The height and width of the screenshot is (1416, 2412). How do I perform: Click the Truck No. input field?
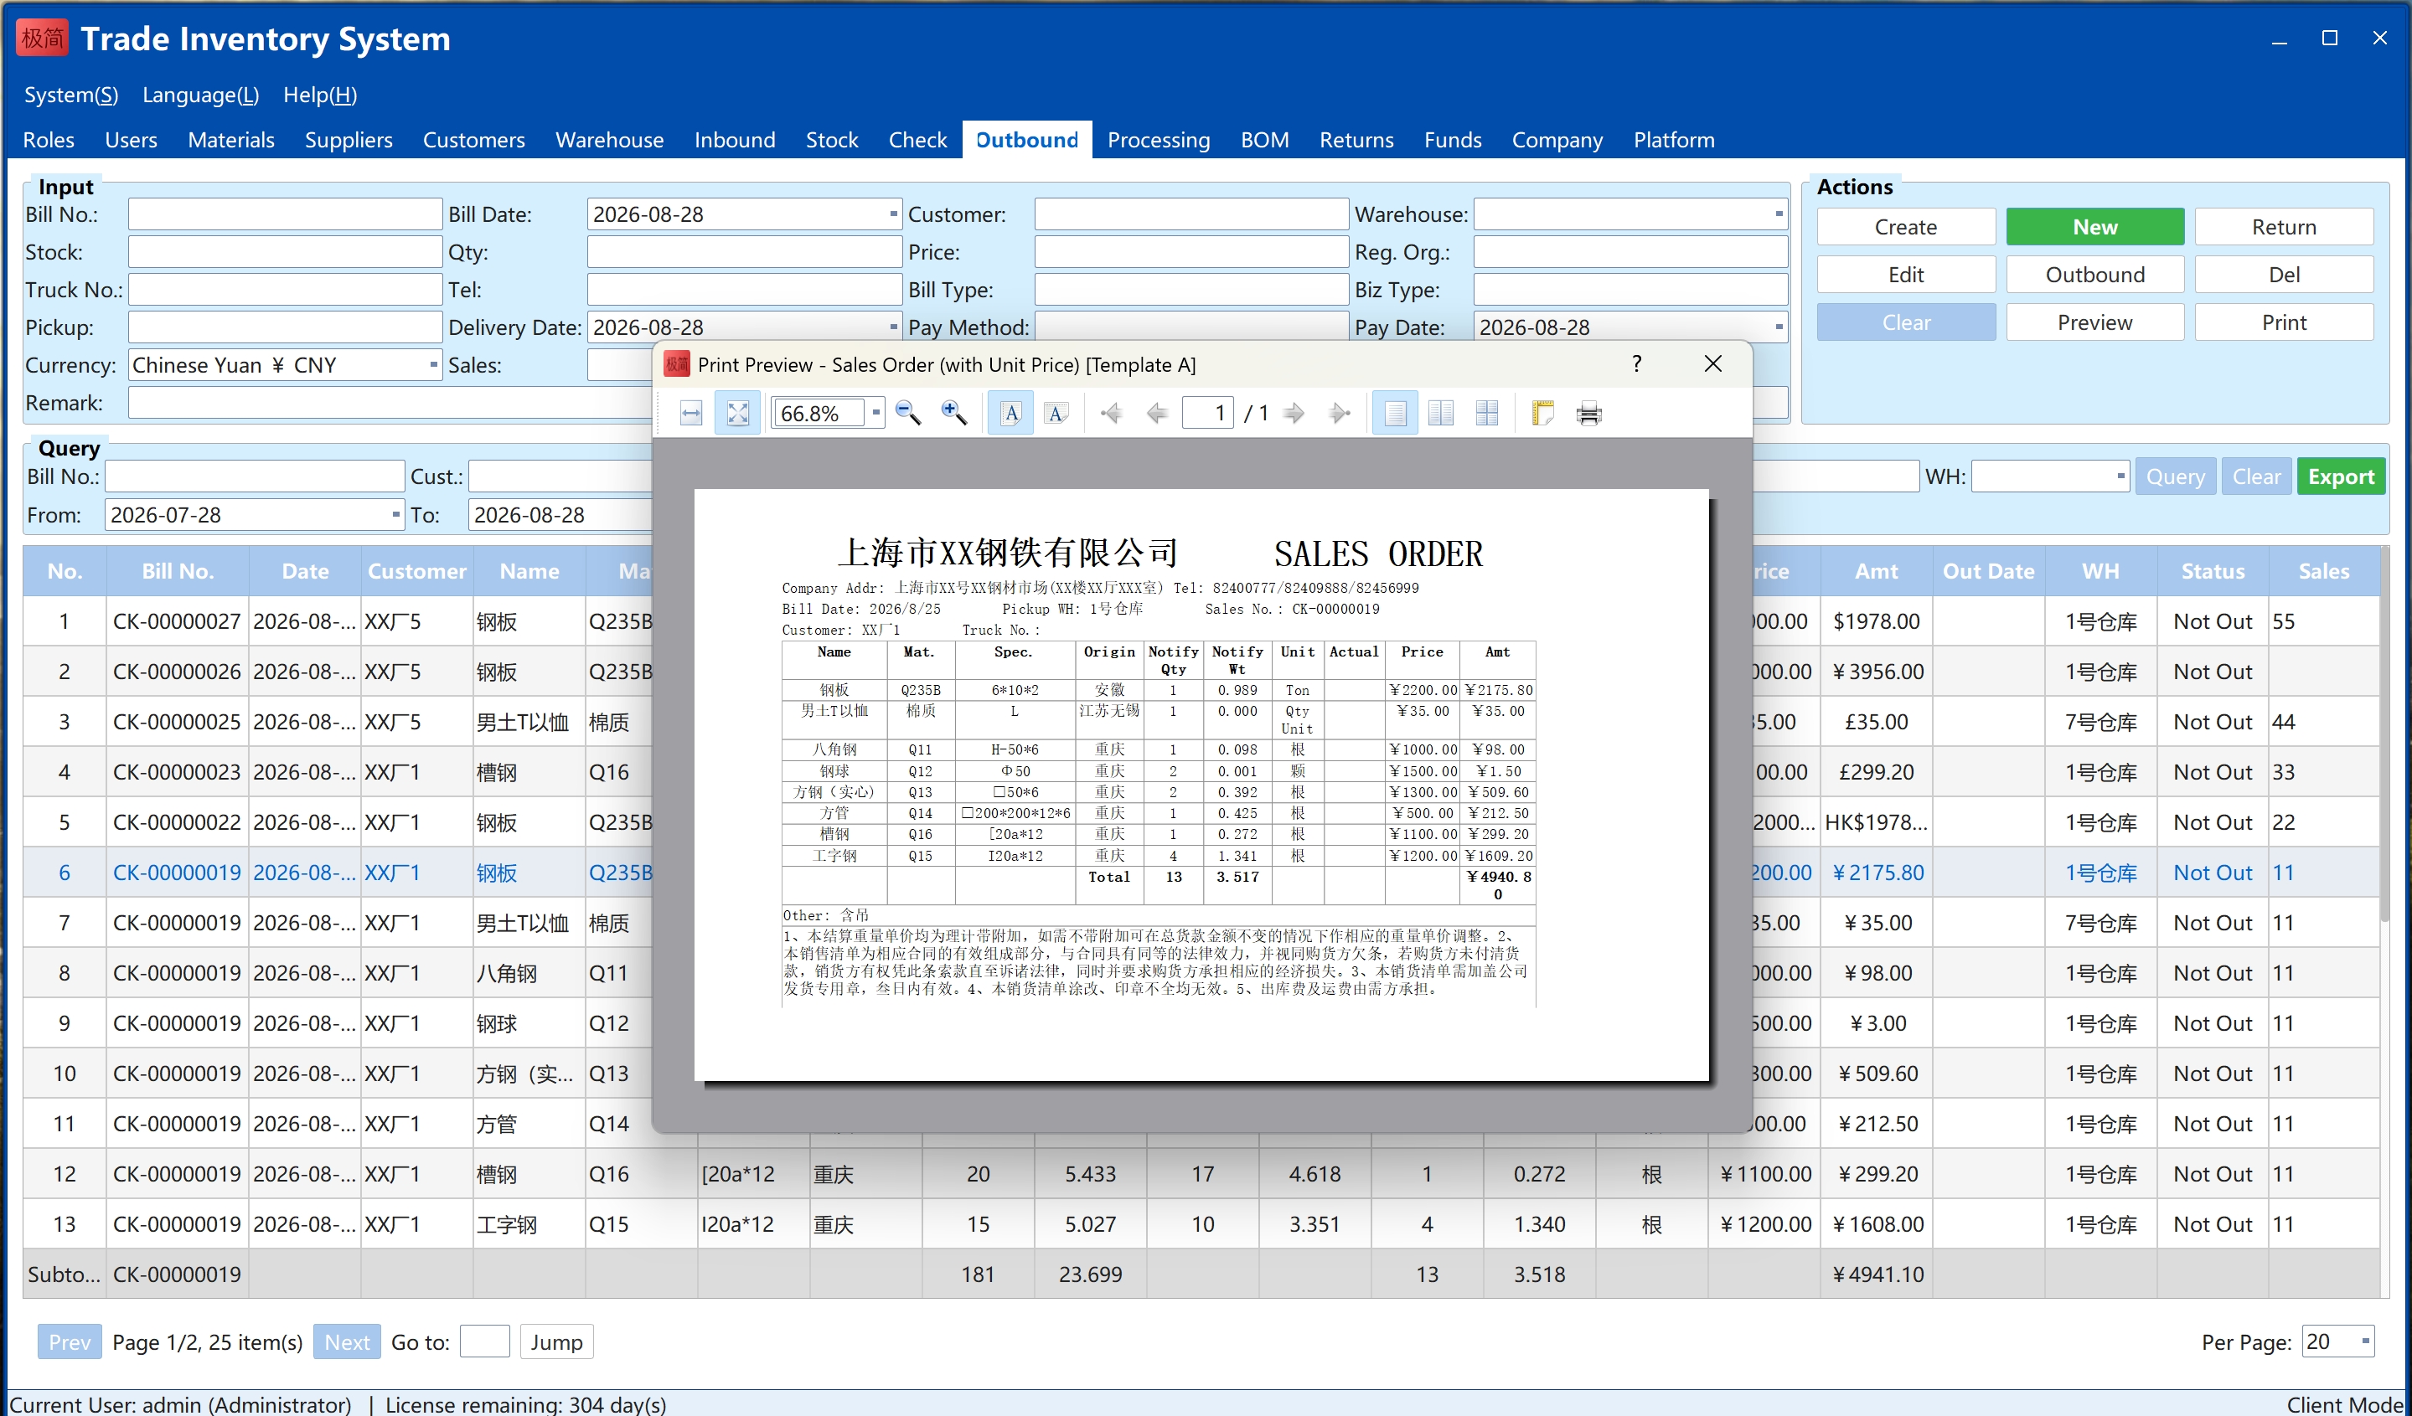pyautogui.click(x=284, y=289)
